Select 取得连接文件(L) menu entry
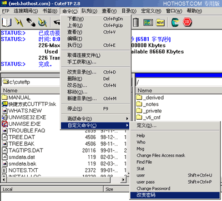Image resolution: width=222 pixels, height=201 pixels. pyautogui.click(x=96, y=55)
